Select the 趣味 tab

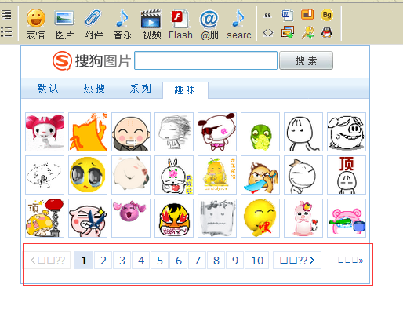click(185, 90)
